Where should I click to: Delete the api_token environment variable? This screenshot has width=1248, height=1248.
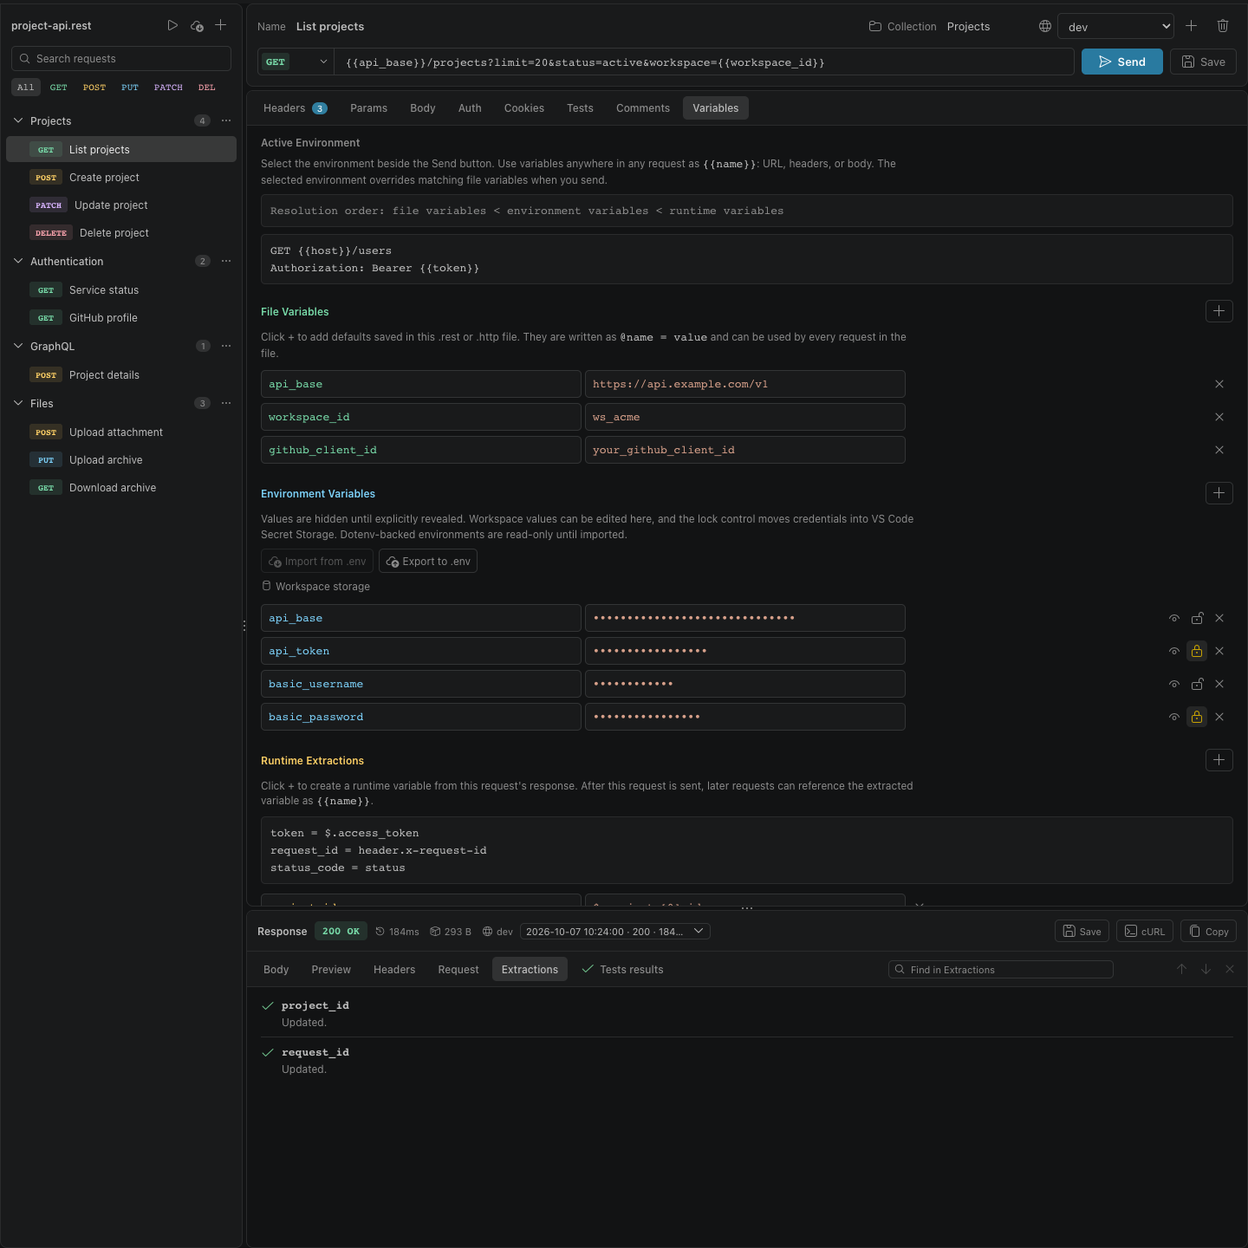(x=1219, y=651)
